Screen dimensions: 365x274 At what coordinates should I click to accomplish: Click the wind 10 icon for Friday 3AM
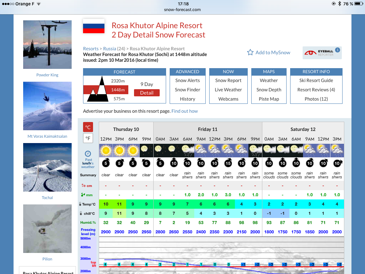pos(174,163)
